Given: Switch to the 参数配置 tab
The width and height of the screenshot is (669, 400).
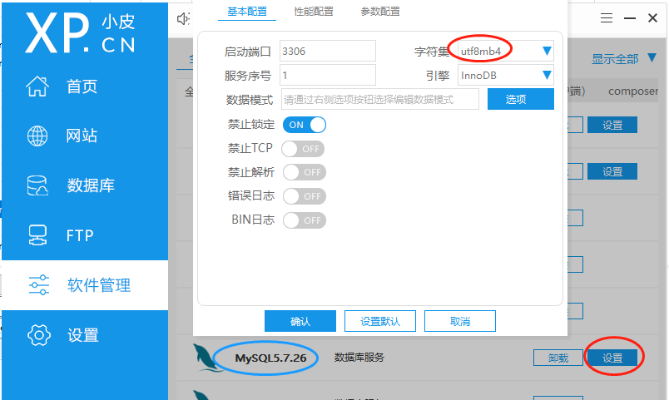Looking at the screenshot, I should (380, 12).
